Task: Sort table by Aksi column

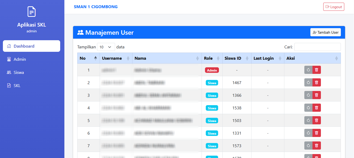Action: (312, 58)
